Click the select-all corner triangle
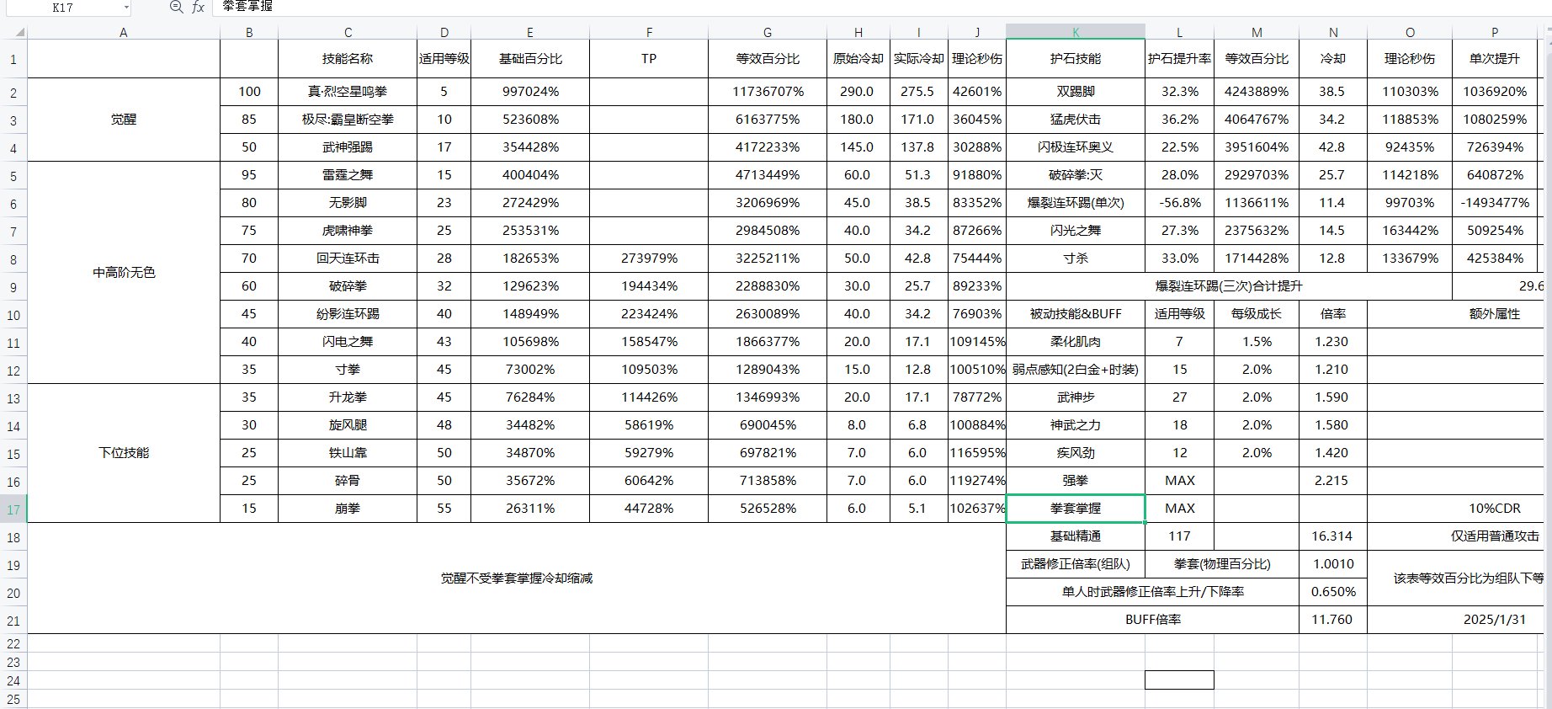Image resolution: width=1552 pixels, height=709 pixels. tap(20, 33)
